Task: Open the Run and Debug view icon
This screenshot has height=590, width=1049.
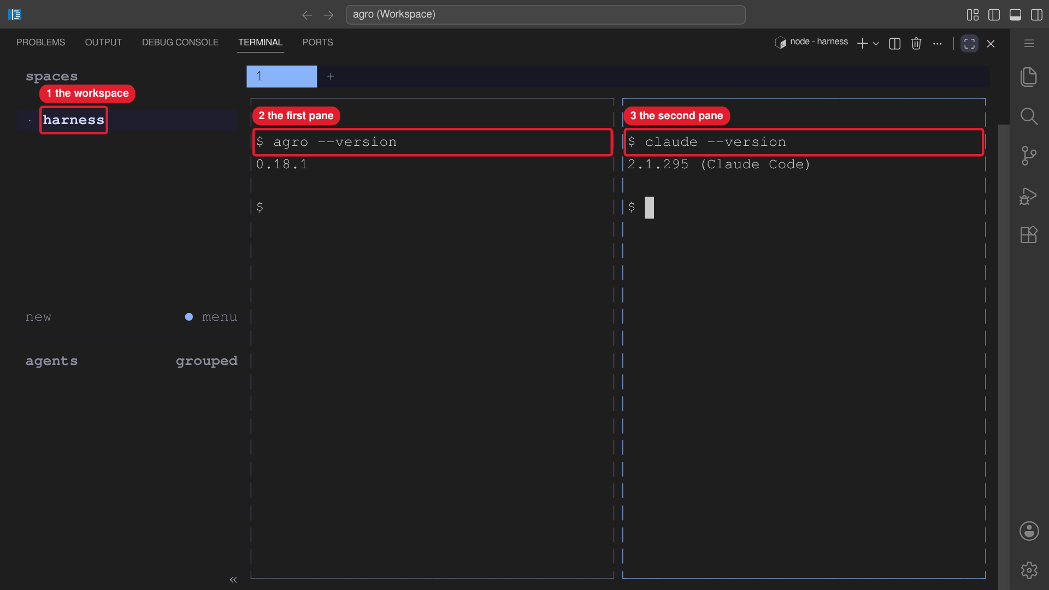Action: [x=1029, y=196]
